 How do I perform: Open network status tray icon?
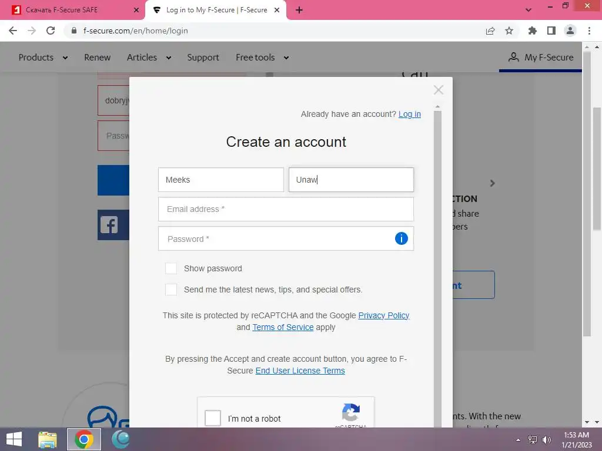[x=533, y=440]
